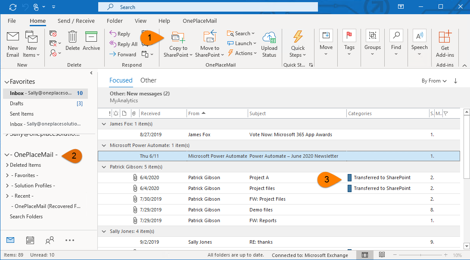Expand the Solution Profiles folder

7,186
